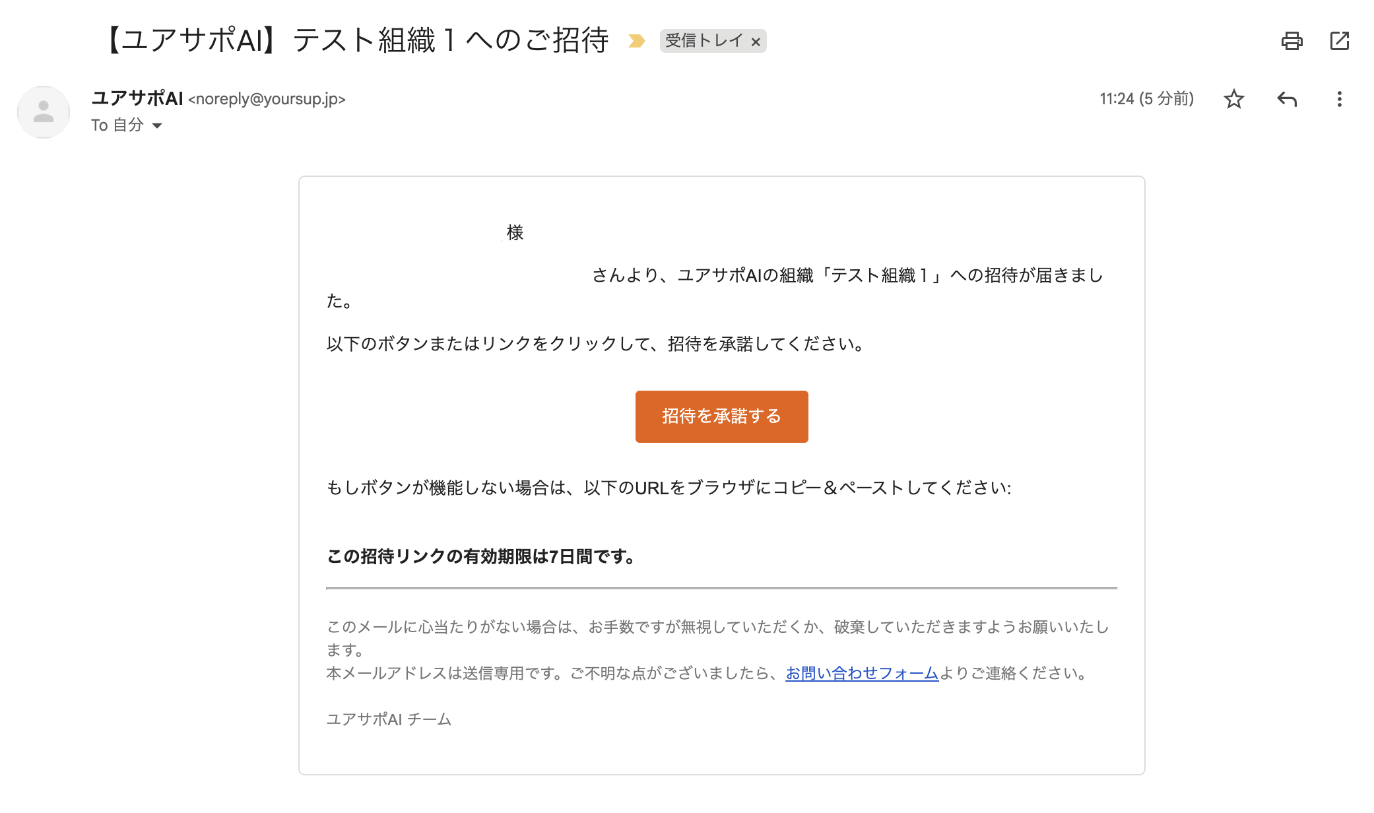Click the sender name ユアサポAI
Image resolution: width=1374 pixels, height=813 pixels.
tap(137, 98)
